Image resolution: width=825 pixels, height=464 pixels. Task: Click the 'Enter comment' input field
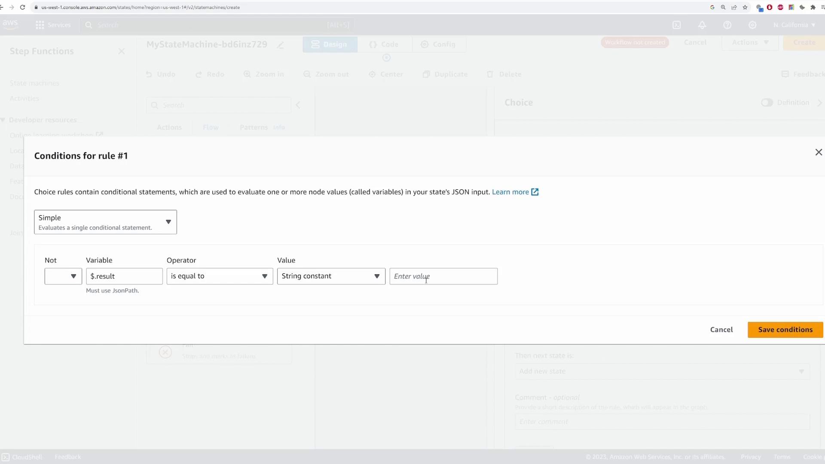click(x=662, y=421)
